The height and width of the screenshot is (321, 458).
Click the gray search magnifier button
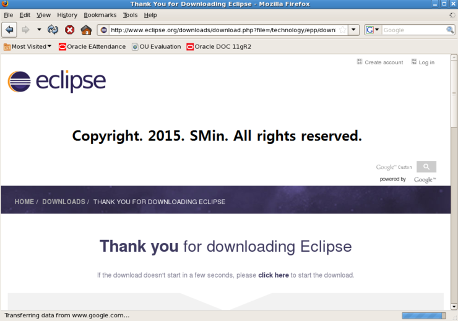(x=426, y=166)
